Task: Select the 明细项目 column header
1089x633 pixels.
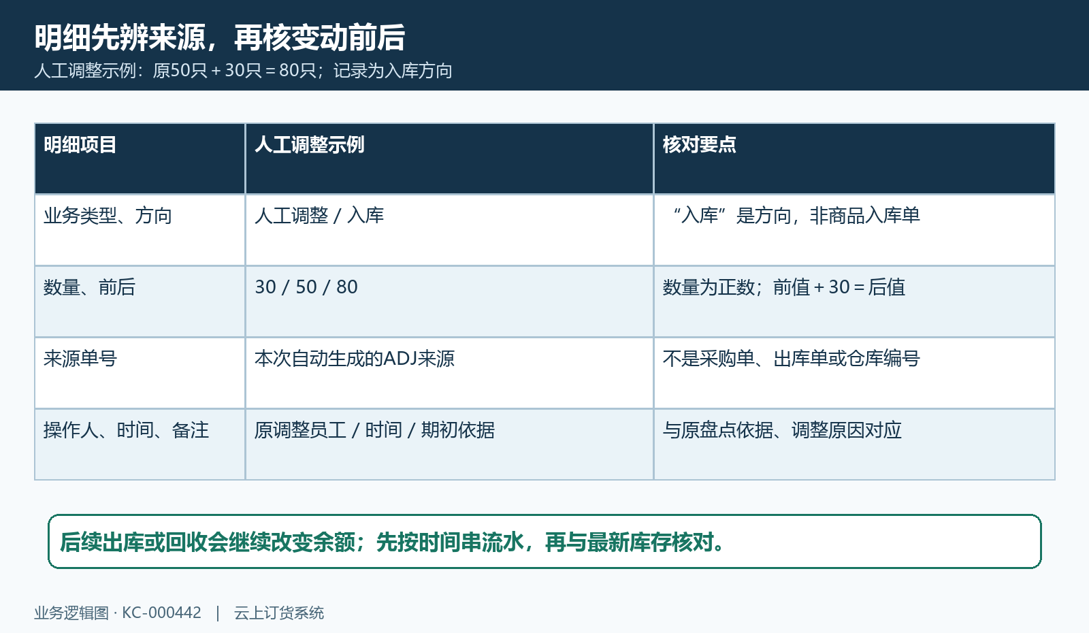Action: 140,159
